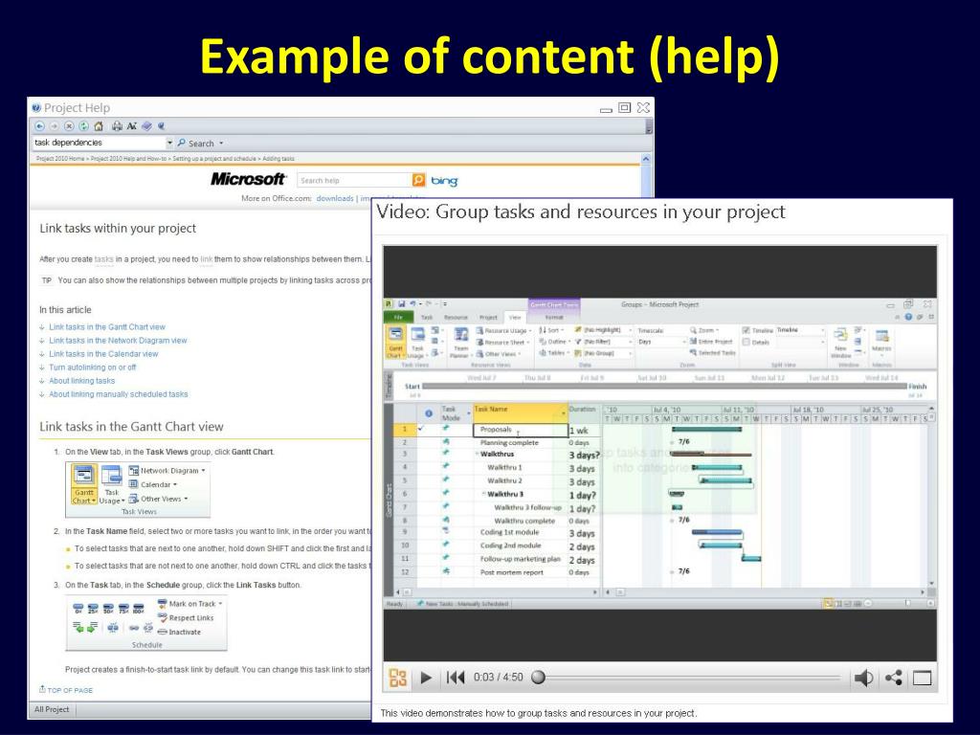Open 'Link tasks in the Gantt Chart view' link
This screenshot has width=980, height=735.
coord(107,327)
